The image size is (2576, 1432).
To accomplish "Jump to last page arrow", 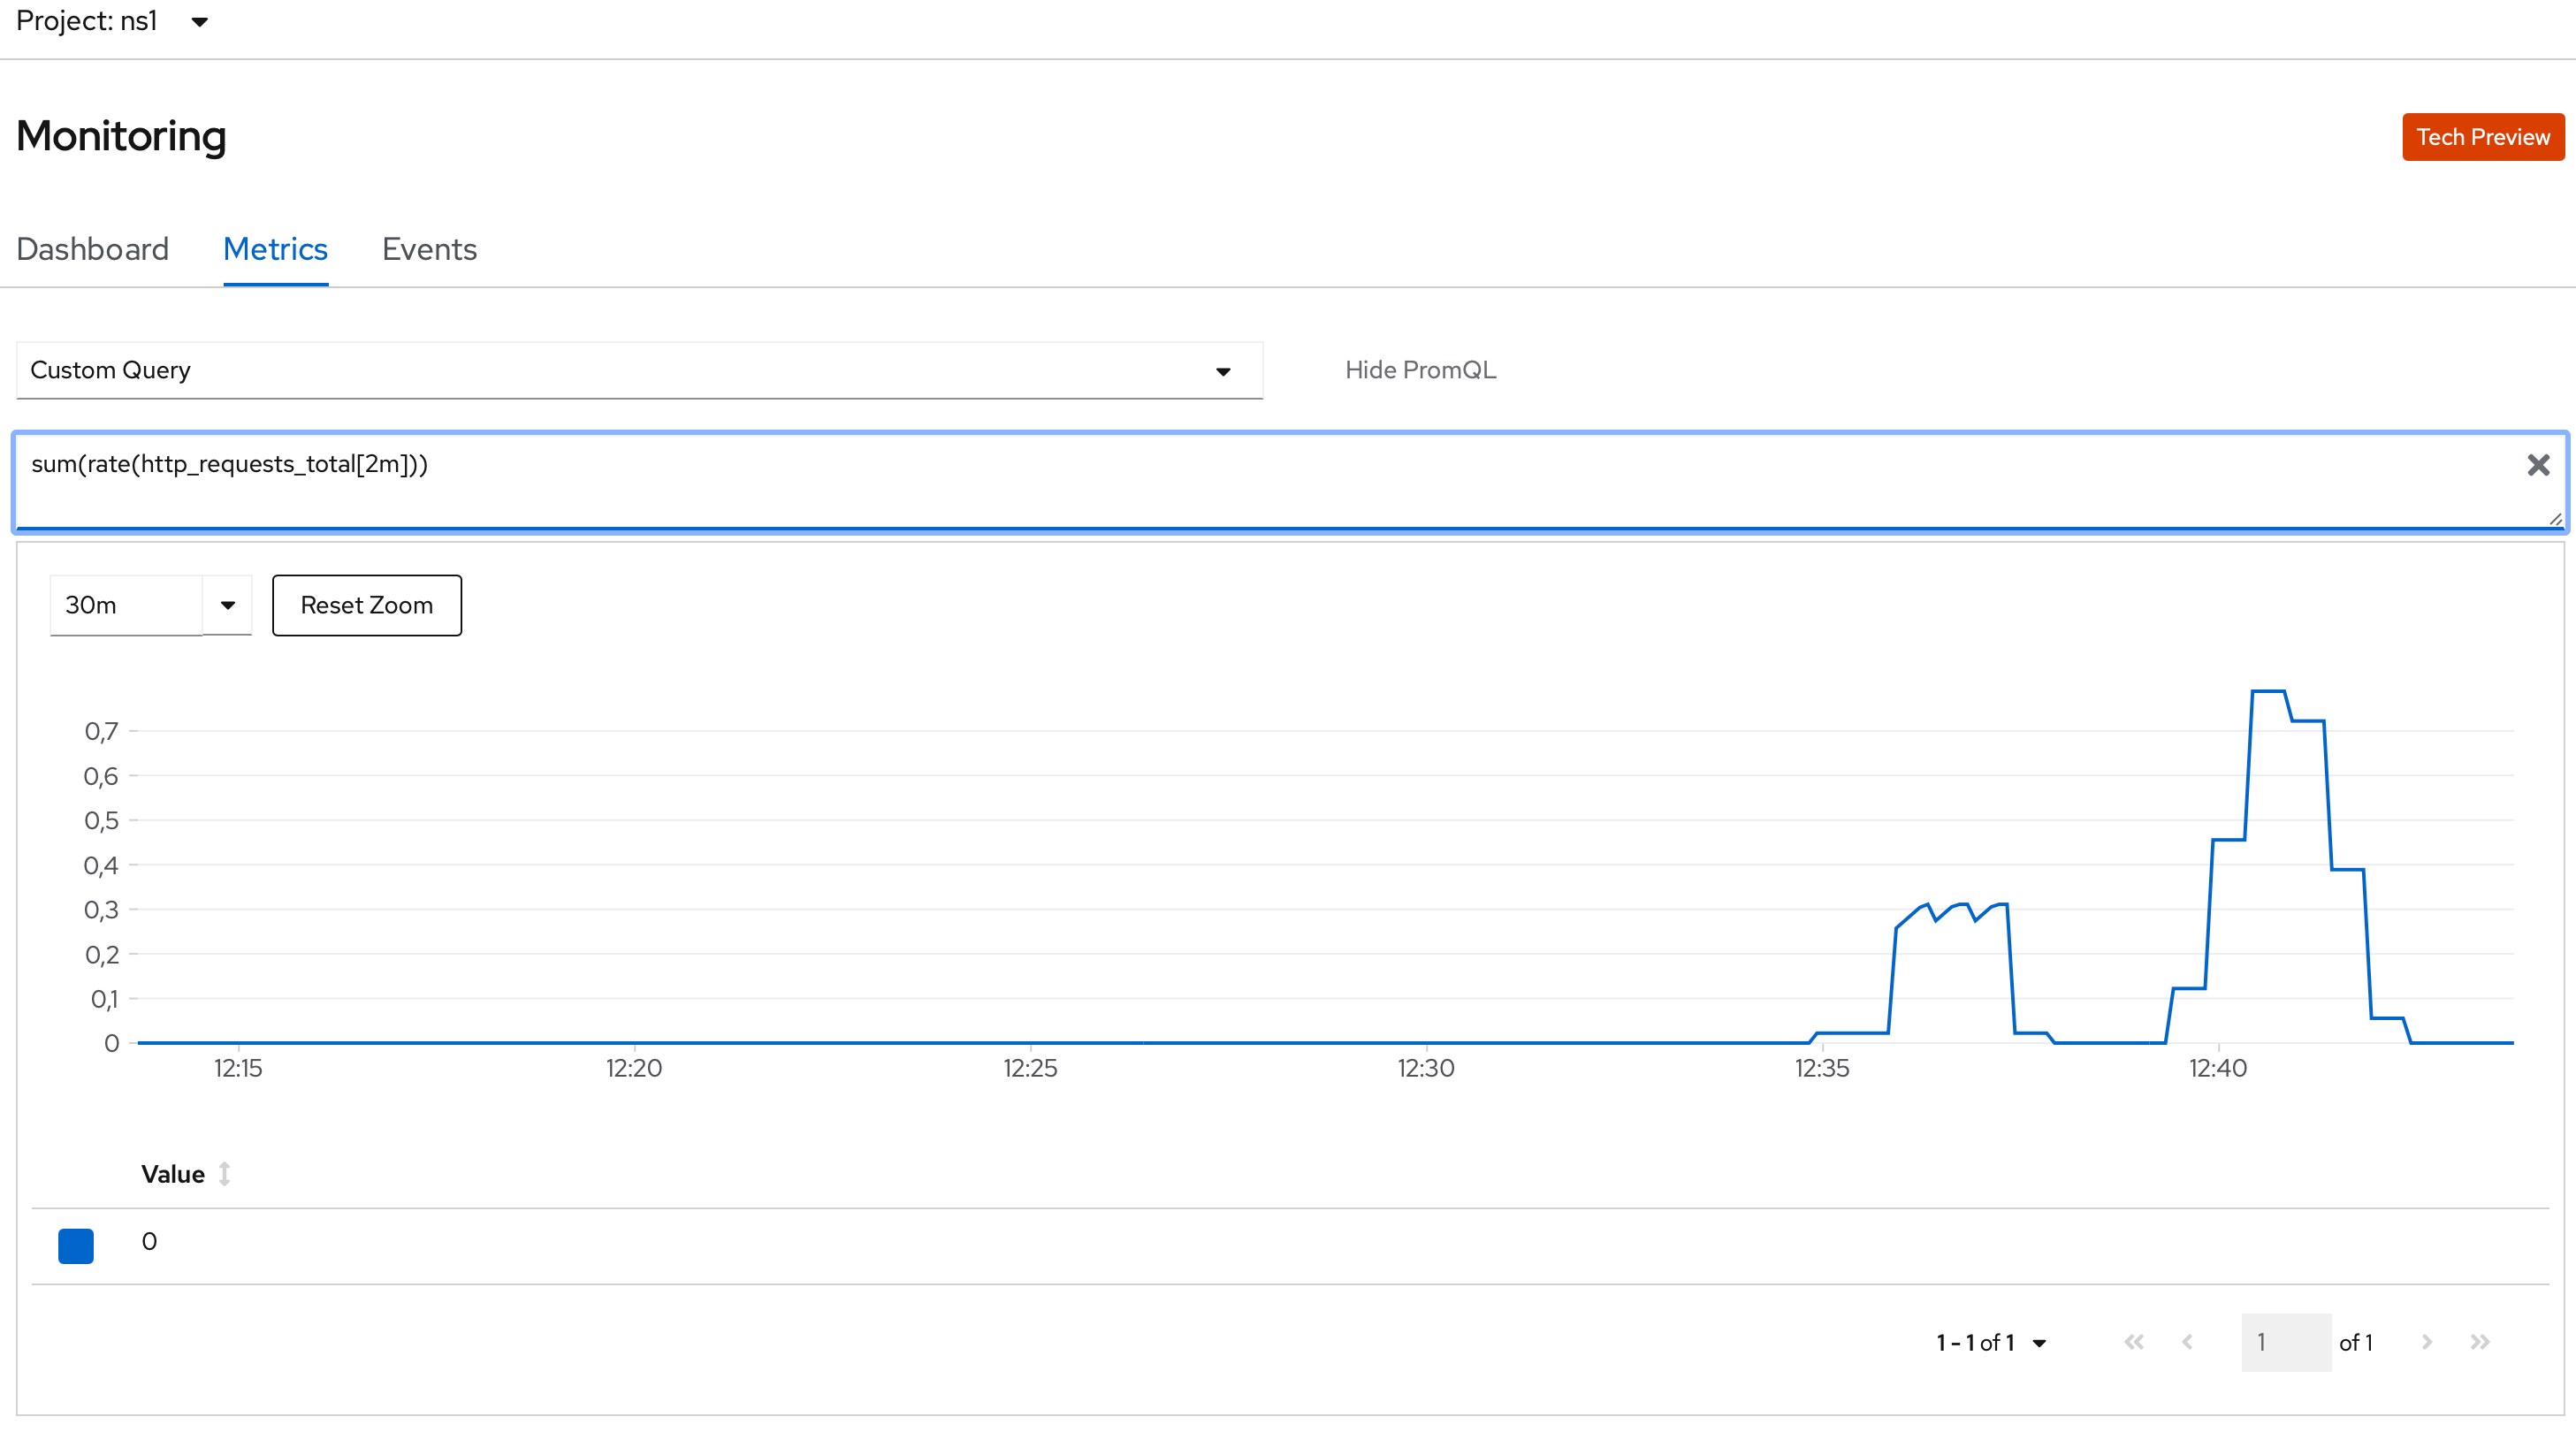I will coord(2480,1342).
